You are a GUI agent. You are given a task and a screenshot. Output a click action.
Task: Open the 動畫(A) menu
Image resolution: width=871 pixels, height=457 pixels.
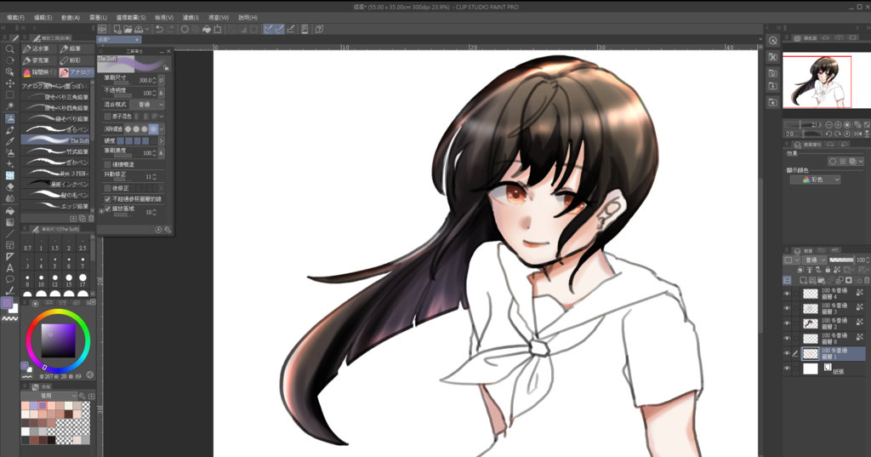(x=71, y=17)
